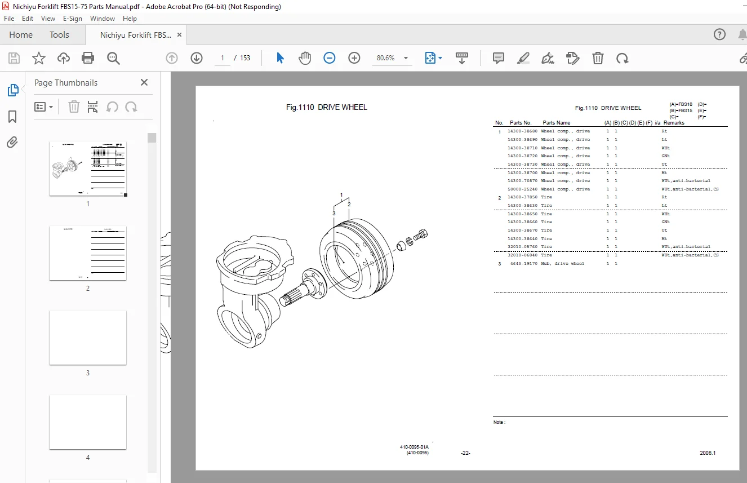
Task: Select page 3 thumbnail
Action: tap(88, 338)
